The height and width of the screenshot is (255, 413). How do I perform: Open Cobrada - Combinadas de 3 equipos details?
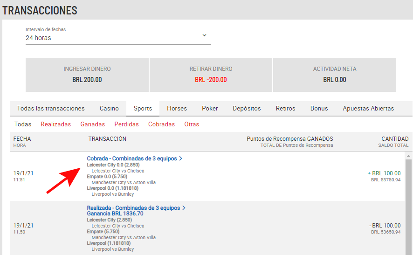coord(132,159)
